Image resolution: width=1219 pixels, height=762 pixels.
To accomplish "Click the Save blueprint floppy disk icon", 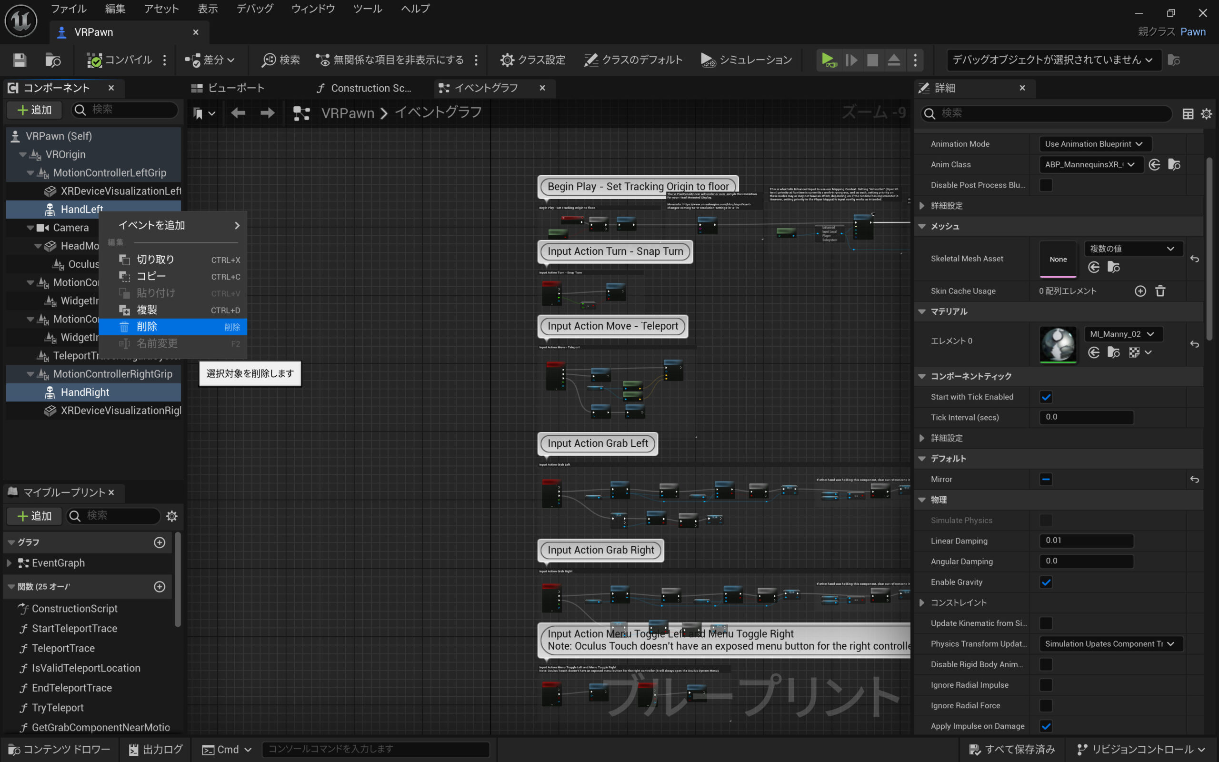I will click(x=20, y=60).
